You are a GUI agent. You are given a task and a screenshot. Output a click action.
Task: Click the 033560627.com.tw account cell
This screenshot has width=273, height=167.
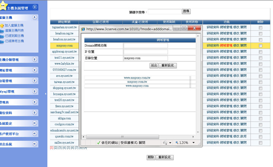(x=65, y=70)
